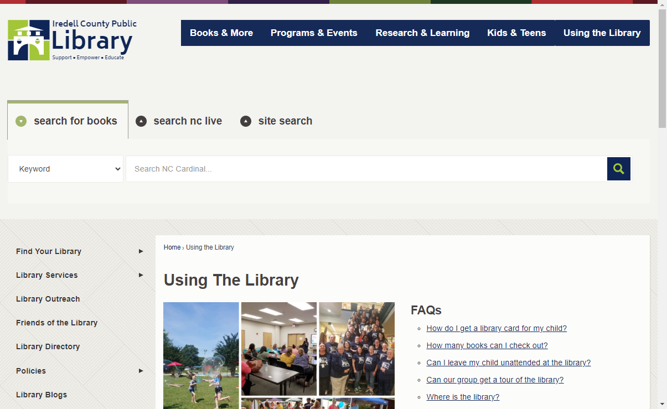Open the Research & Learning menu

[422, 33]
